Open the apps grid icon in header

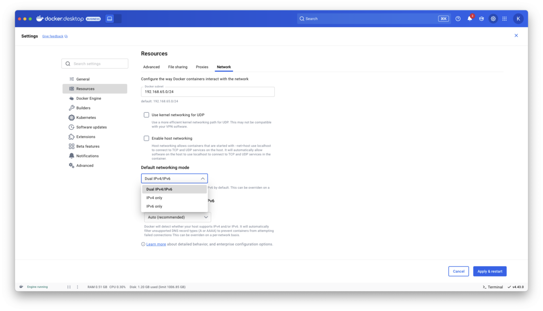tap(504, 19)
